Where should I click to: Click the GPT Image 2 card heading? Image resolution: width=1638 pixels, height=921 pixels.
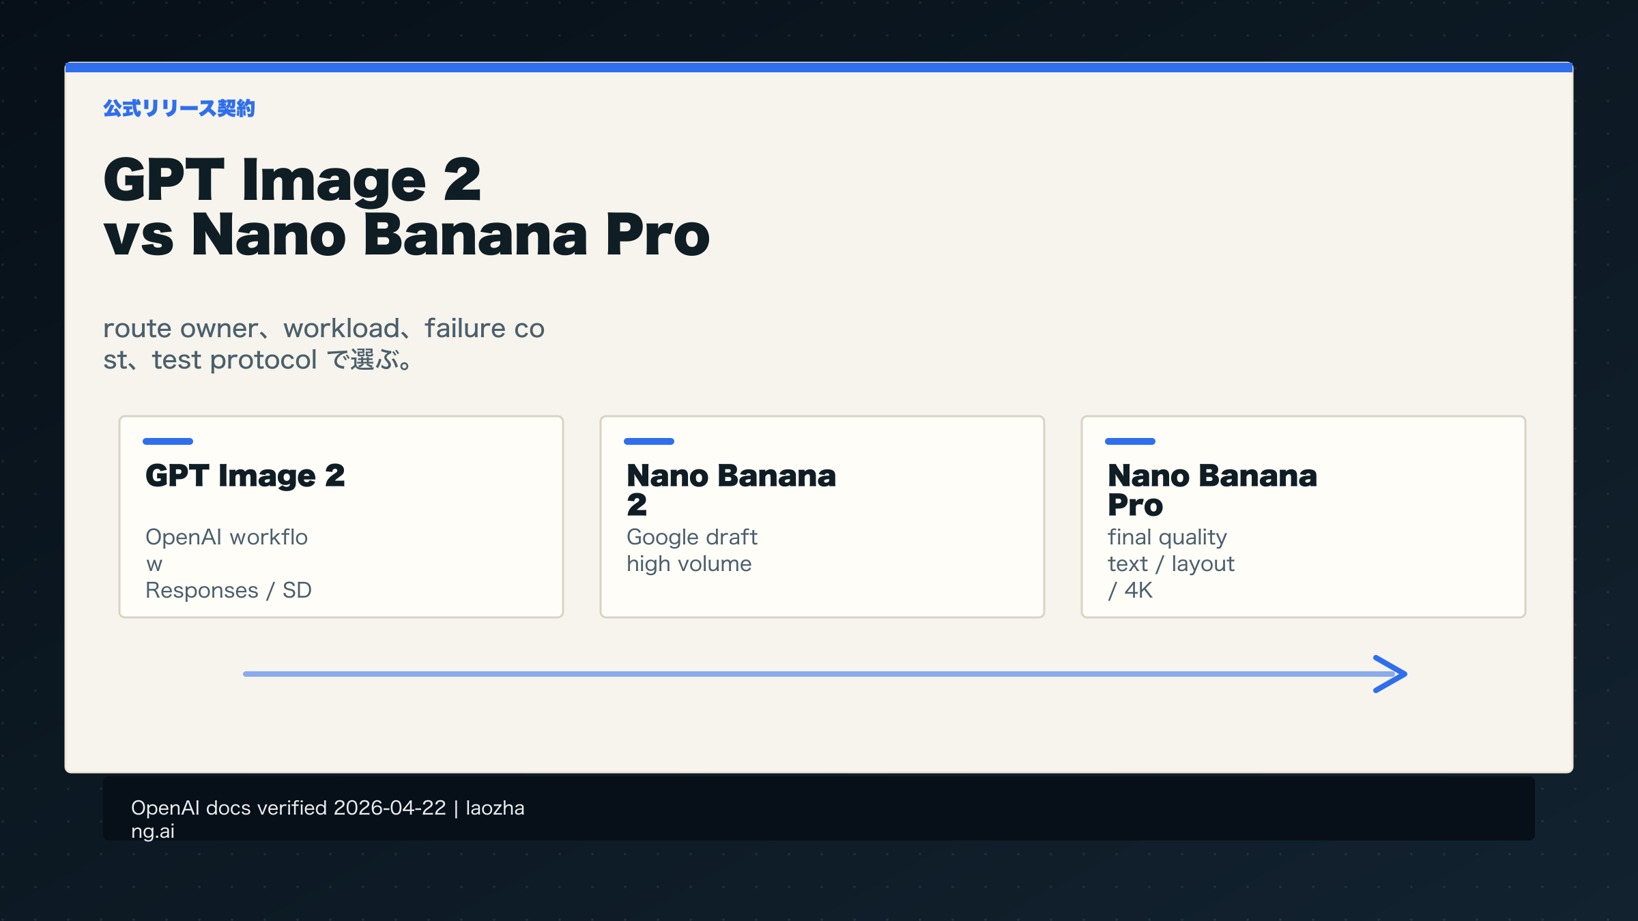tap(245, 476)
